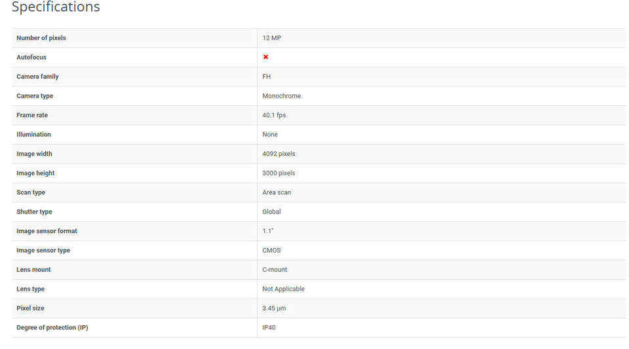The width and height of the screenshot is (629, 349).
Task: Select the Camera family value FH
Action: [267, 76]
